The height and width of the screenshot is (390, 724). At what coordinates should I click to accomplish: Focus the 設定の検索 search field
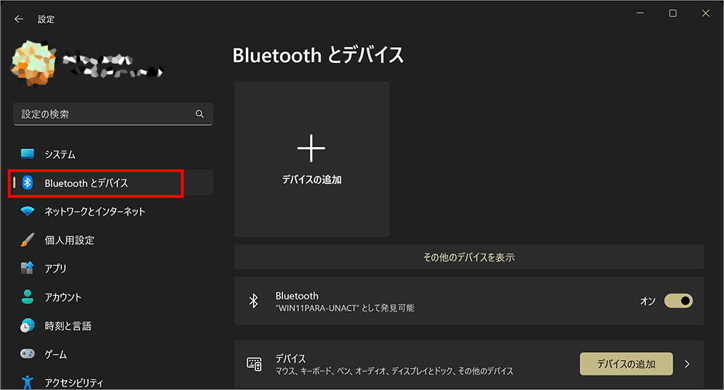113,114
